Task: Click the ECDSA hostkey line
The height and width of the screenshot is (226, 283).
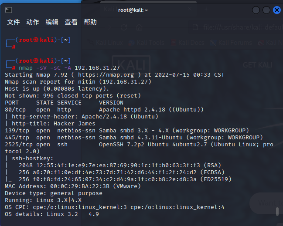Action: tap(115, 172)
